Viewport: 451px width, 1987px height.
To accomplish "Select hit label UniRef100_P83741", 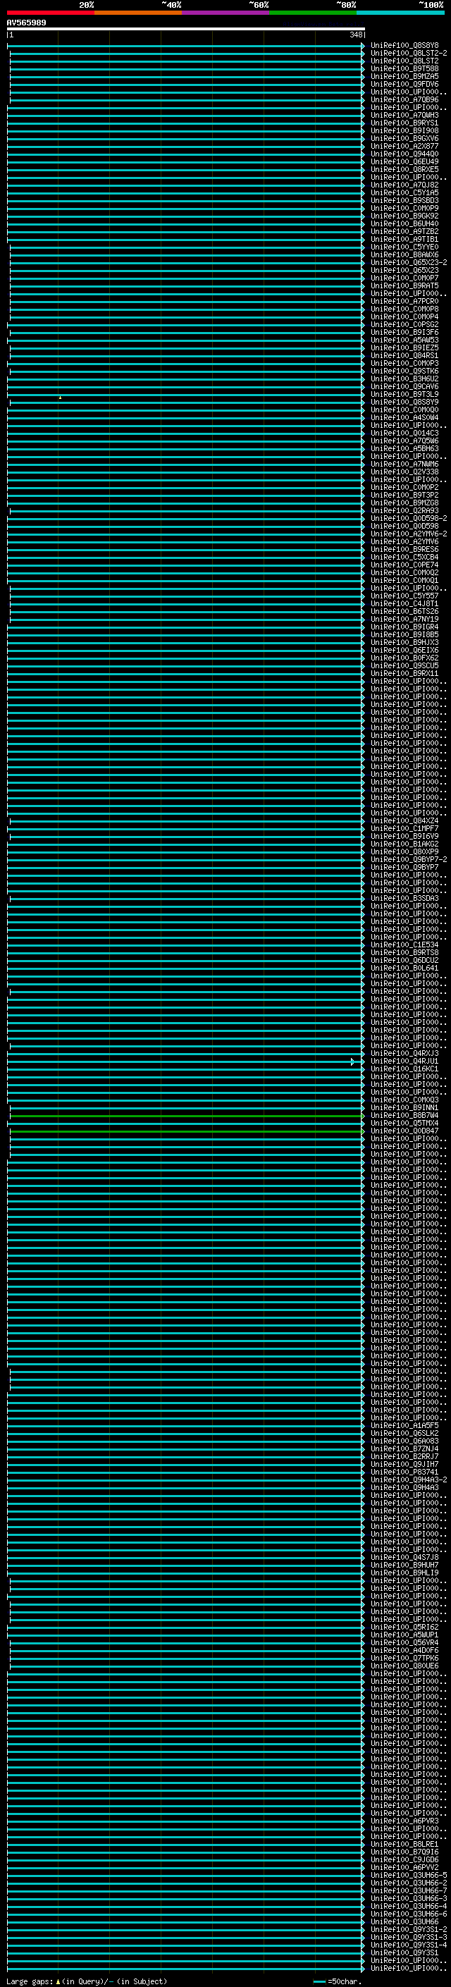I will tap(404, 1472).
